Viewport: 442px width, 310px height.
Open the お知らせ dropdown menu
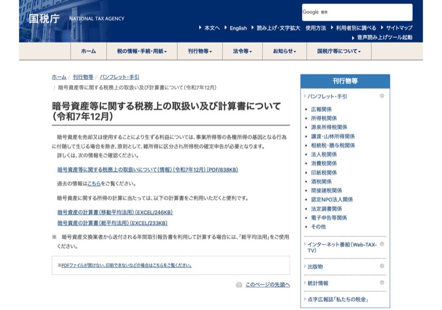pyautogui.click(x=284, y=51)
